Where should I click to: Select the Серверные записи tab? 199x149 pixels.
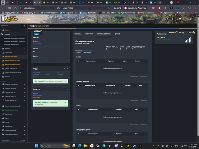(104, 34)
